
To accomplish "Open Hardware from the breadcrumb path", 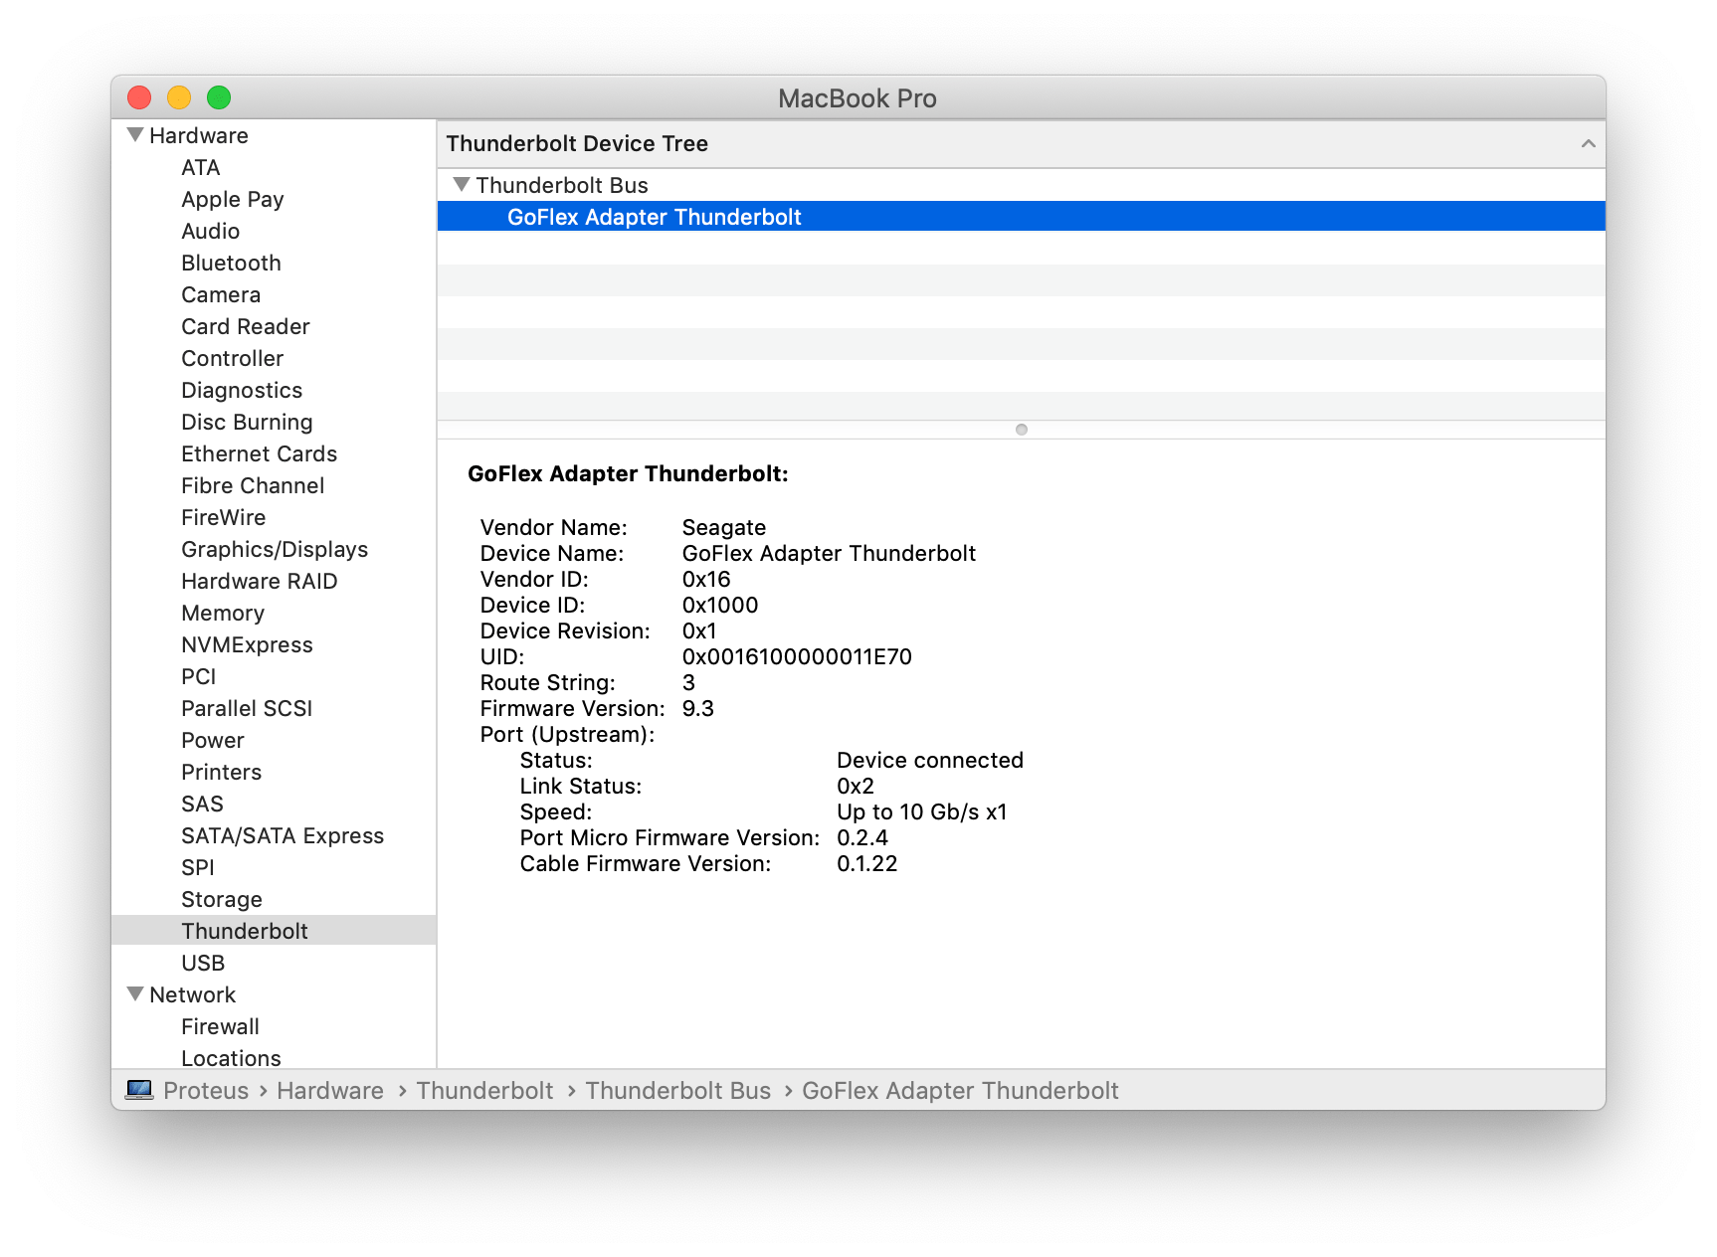I will click(x=331, y=1091).
